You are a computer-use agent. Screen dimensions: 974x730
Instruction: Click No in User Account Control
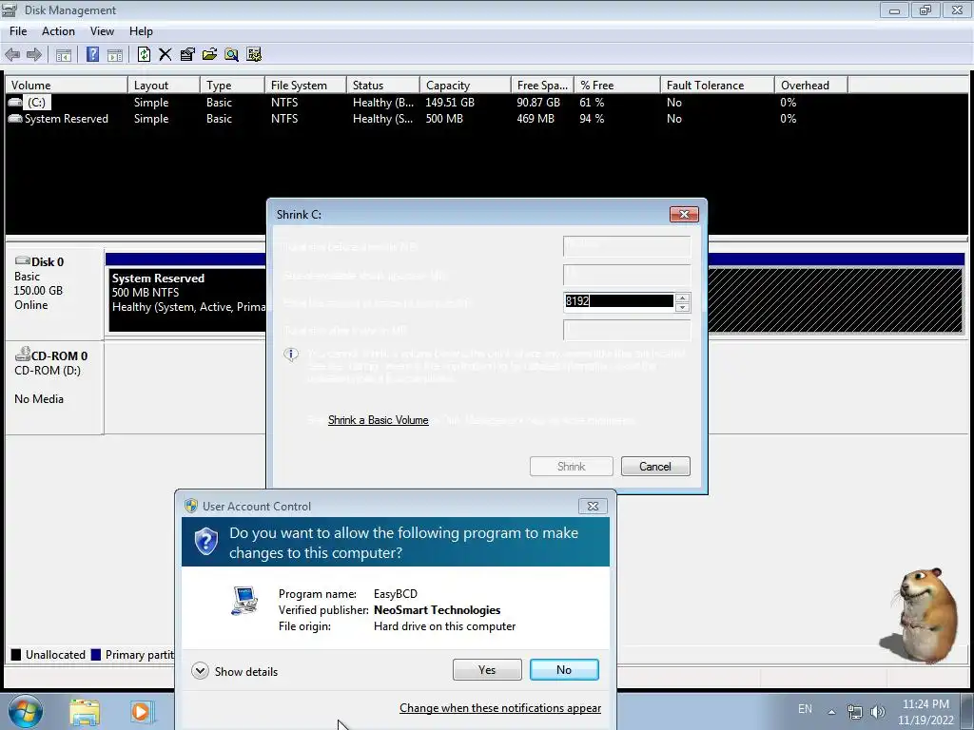564,670
